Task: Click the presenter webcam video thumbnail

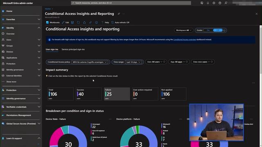Action: 217,122
